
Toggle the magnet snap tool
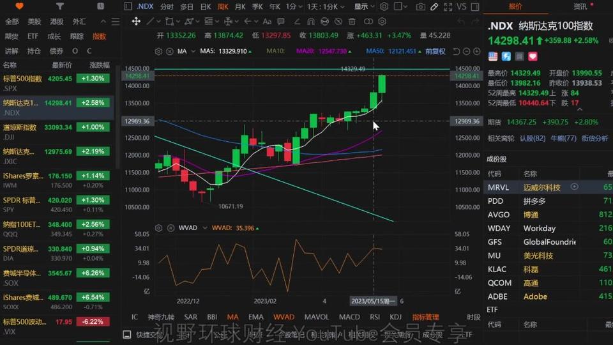click(x=311, y=22)
